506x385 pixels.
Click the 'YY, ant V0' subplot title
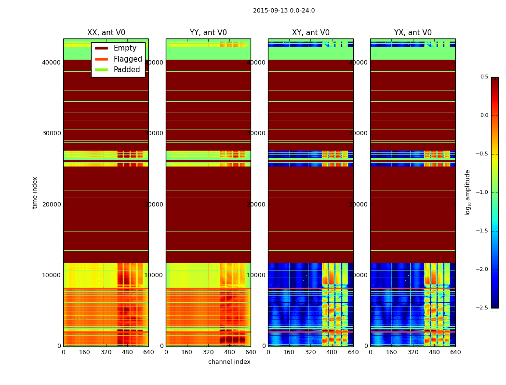click(x=208, y=33)
